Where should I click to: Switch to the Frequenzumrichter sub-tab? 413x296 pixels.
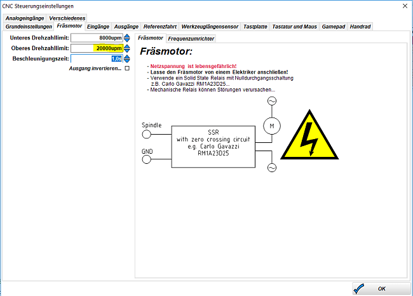click(191, 39)
